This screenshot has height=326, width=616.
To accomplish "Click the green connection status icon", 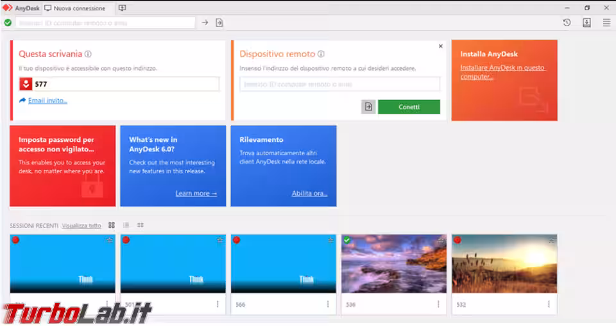I will (x=8, y=22).
